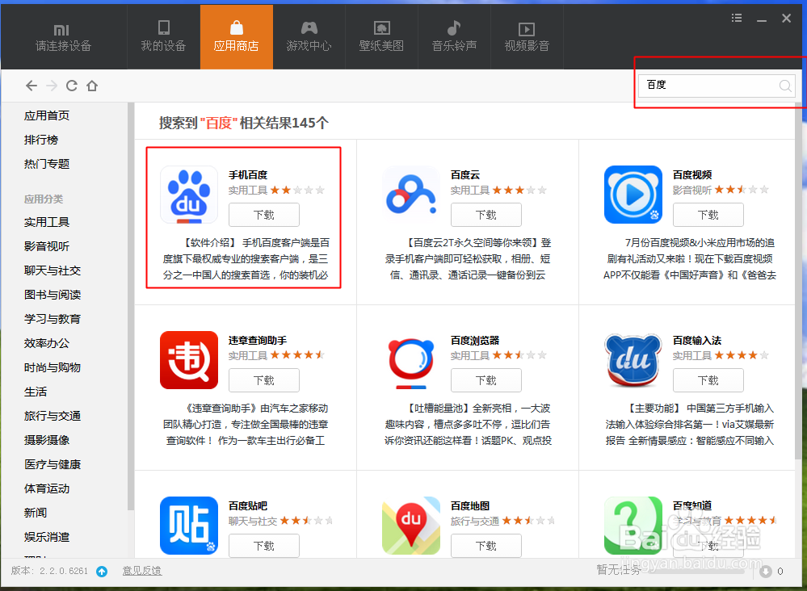Select 医疗与健康 category
The width and height of the screenshot is (807, 591).
[53, 464]
